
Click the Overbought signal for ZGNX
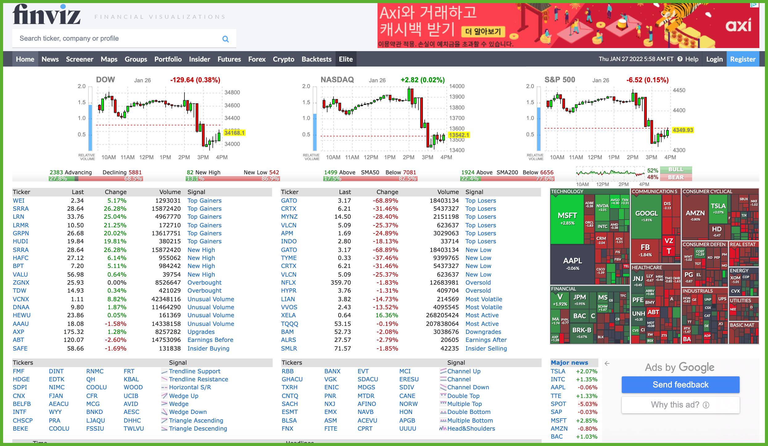pyautogui.click(x=204, y=282)
